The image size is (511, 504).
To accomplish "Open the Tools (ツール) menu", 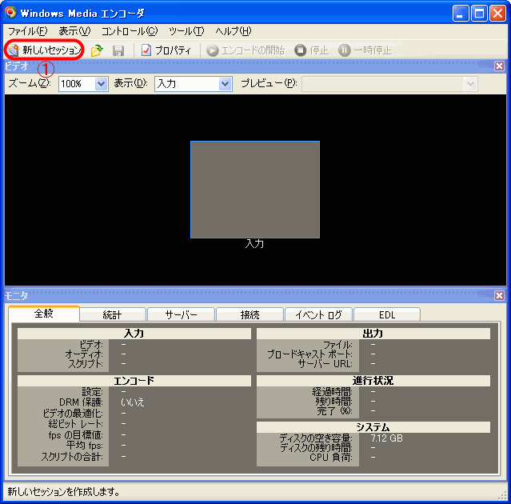I will point(186,31).
